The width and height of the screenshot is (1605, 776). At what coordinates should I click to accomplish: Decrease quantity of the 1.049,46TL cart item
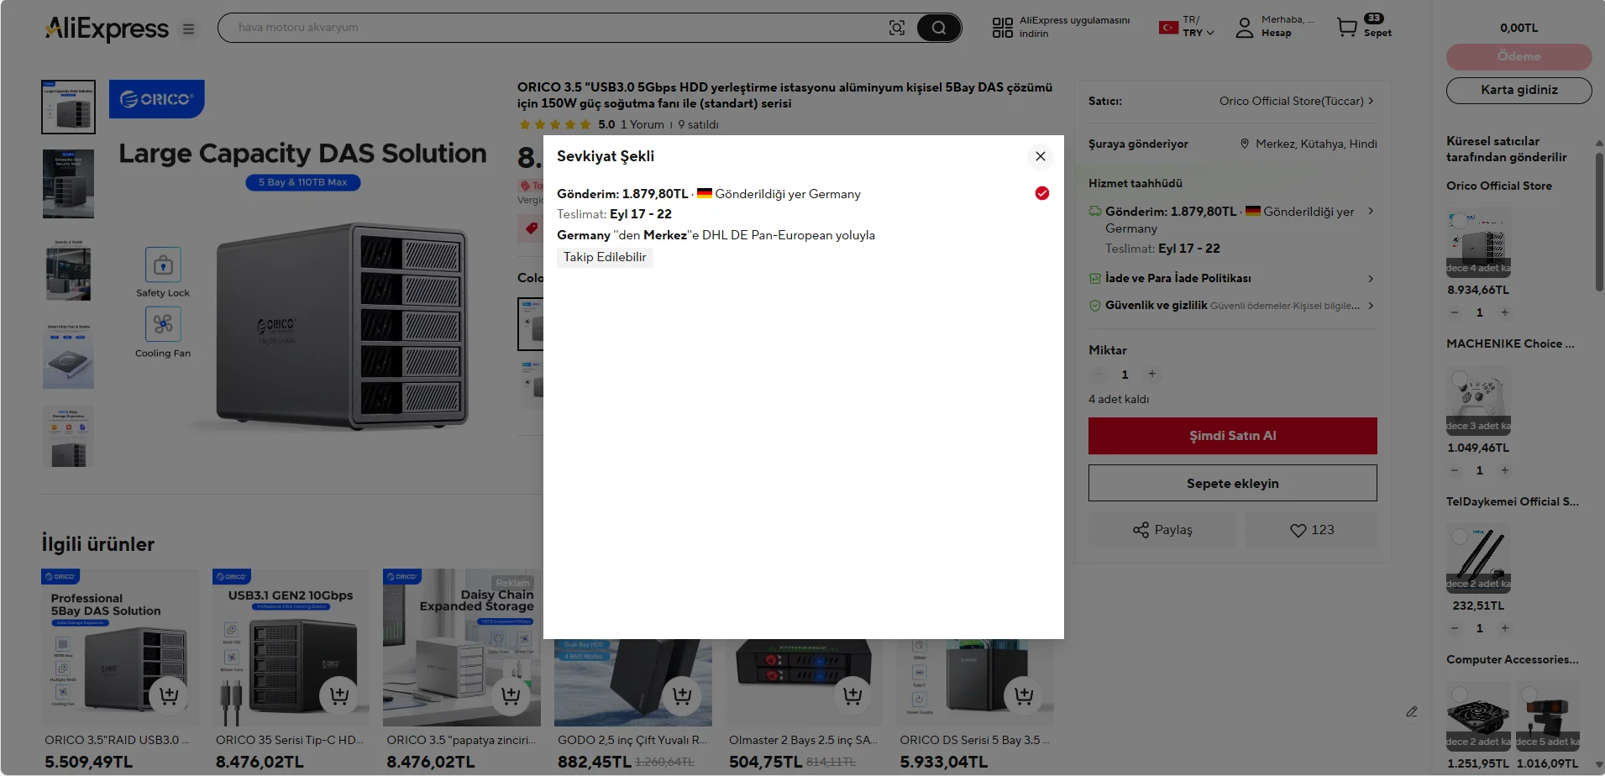point(1455,470)
